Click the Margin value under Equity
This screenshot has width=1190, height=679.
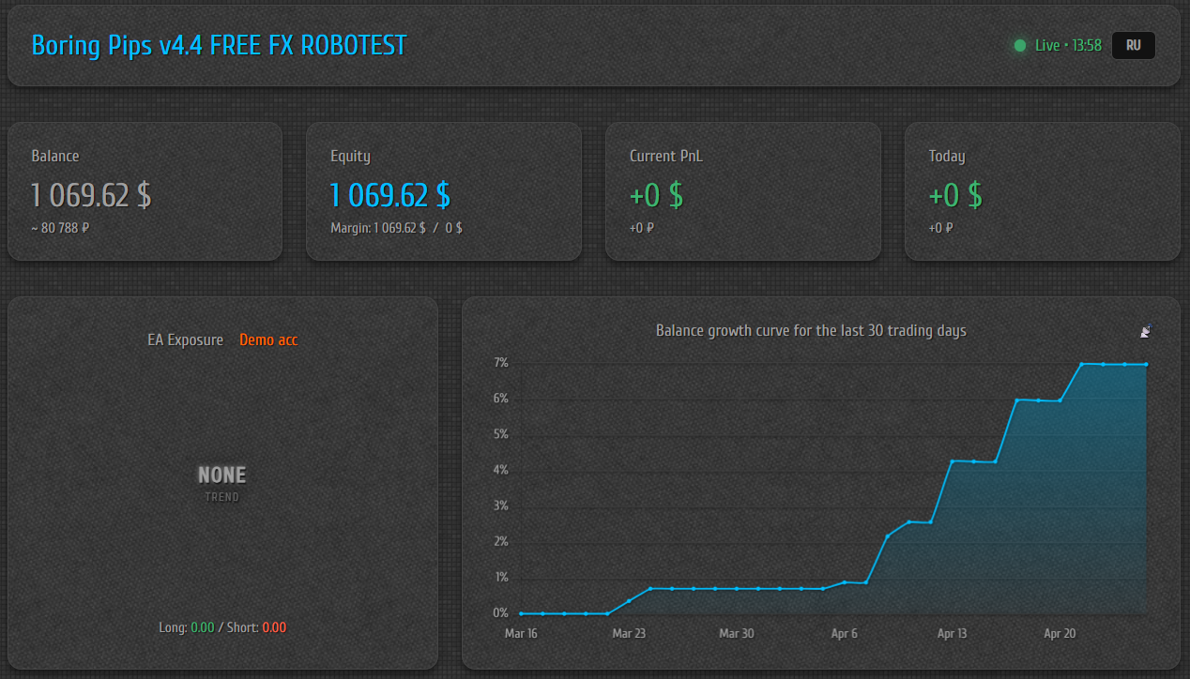point(396,228)
